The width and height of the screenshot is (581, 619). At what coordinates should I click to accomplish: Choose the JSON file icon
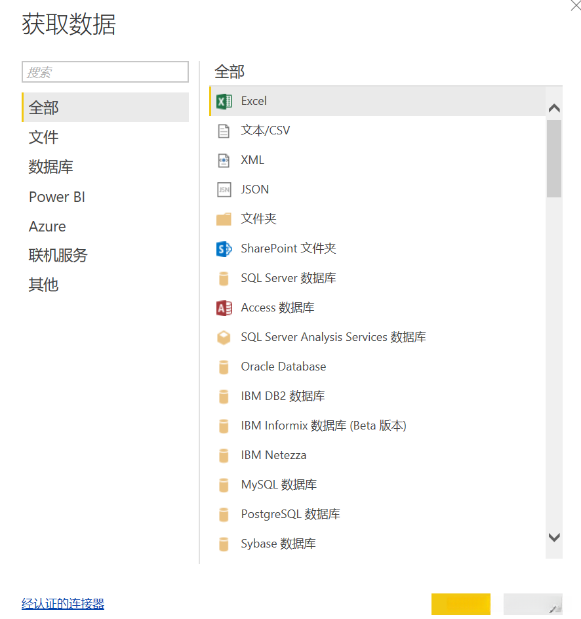click(224, 190)
